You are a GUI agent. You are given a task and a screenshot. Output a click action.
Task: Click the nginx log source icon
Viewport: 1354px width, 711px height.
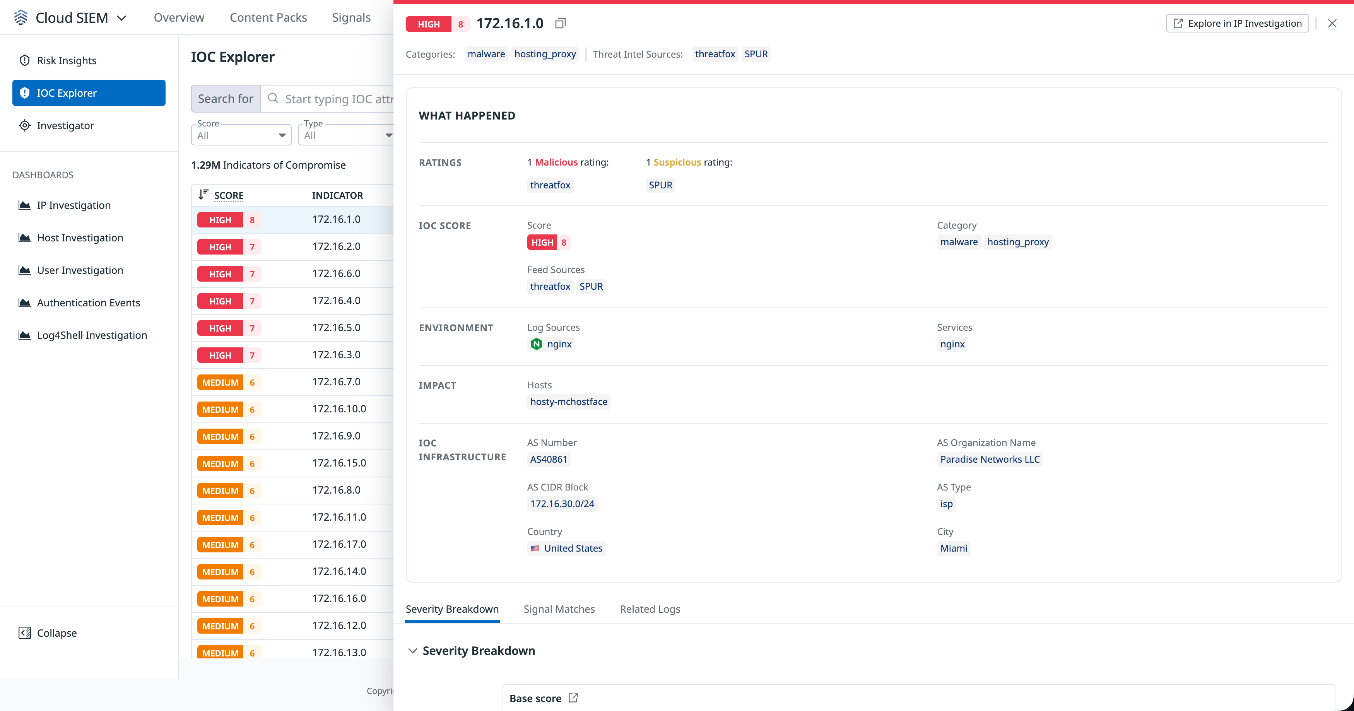pos(536,344)
